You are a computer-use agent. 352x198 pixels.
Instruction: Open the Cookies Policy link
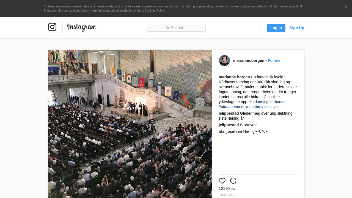[x=155, y=10]
